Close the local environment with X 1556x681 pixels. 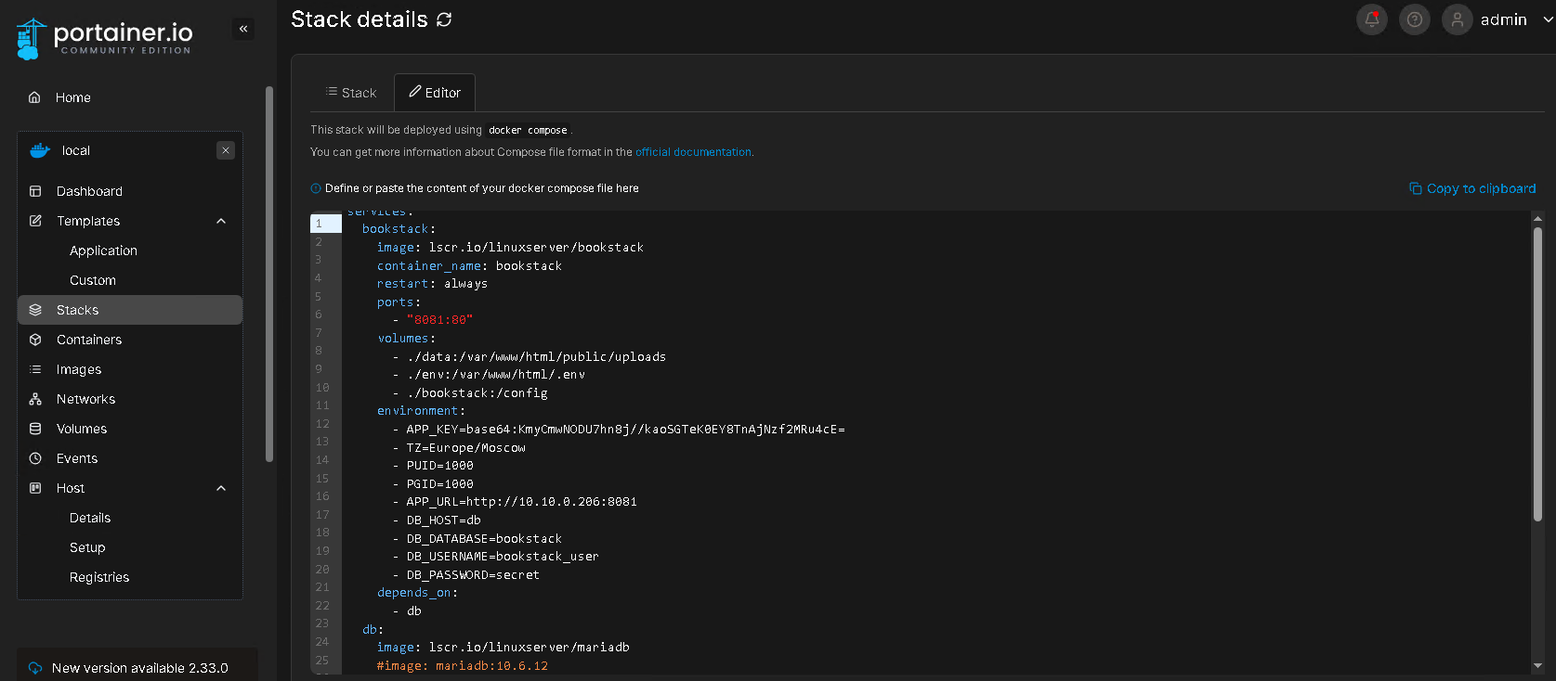tap(226, 150)
